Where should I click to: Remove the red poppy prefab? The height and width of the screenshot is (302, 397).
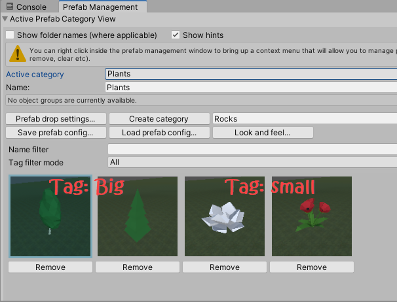[x=312, y=267]
